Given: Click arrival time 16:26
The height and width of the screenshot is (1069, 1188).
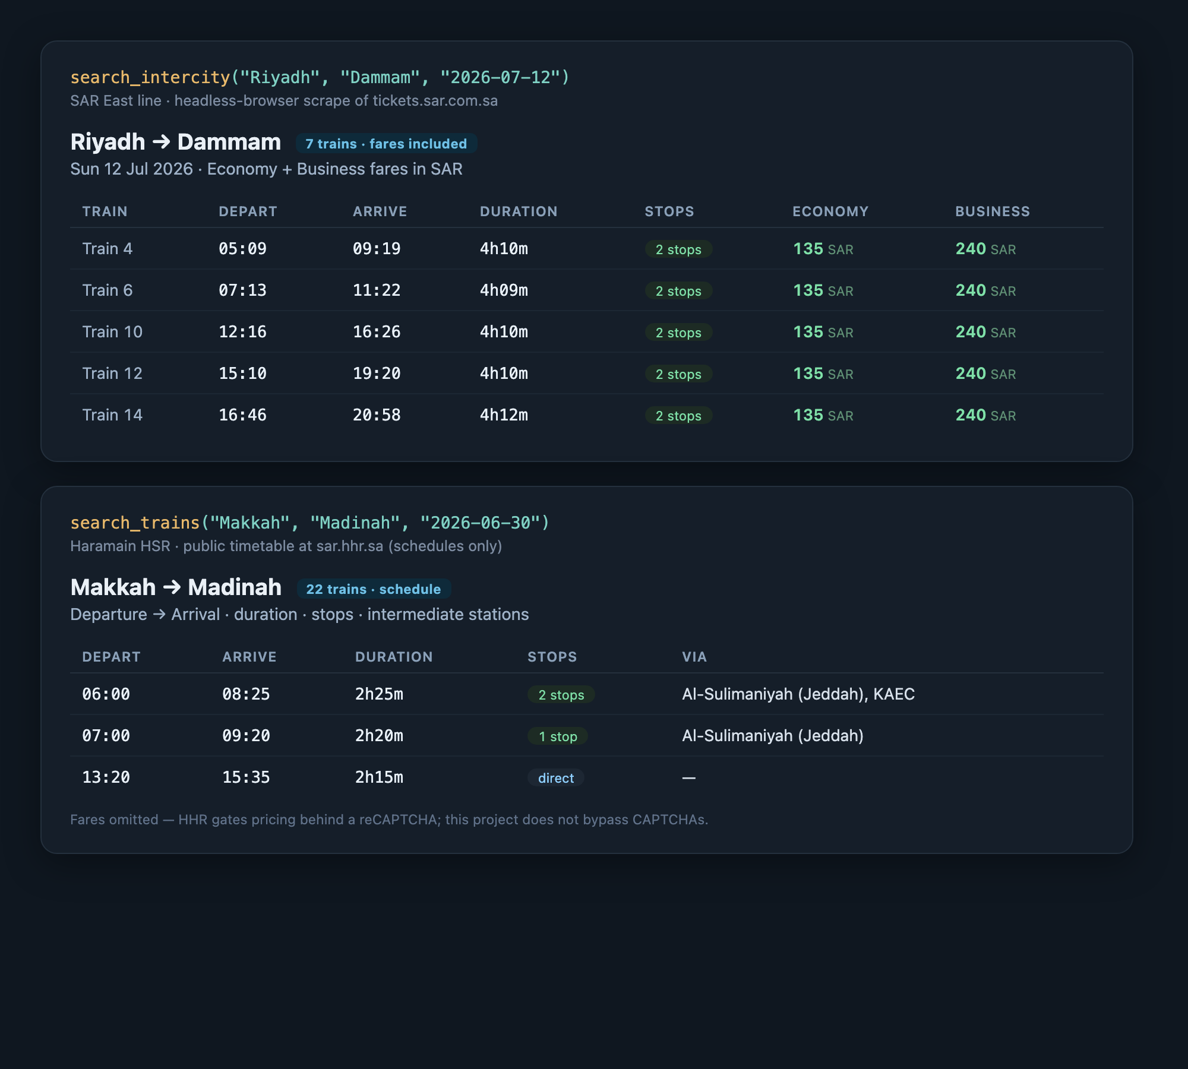Looking at the screenshot, I should [377, 332].
